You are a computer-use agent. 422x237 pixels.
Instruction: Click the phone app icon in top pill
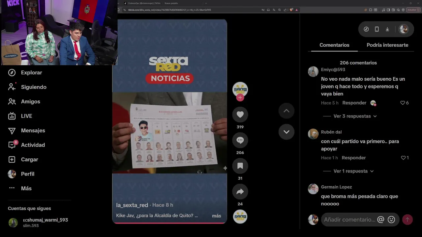coord(377,29)
